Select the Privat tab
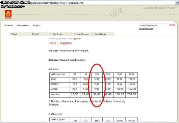 click(x=20, y=34)
